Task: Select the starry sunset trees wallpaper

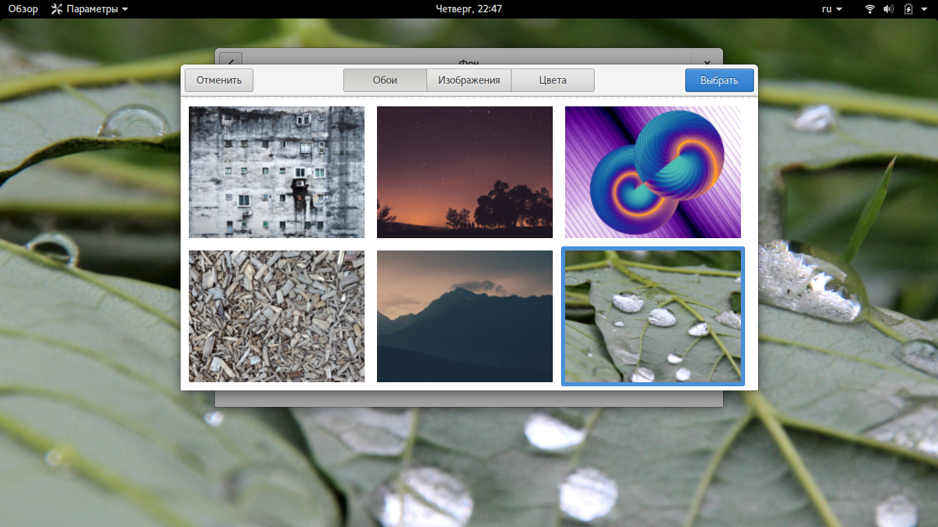Action: pyautogui.click(x=465, y=172)
